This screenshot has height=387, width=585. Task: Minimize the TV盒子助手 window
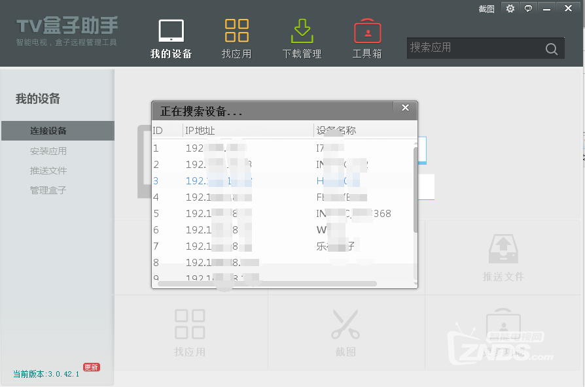pos(546,8)
